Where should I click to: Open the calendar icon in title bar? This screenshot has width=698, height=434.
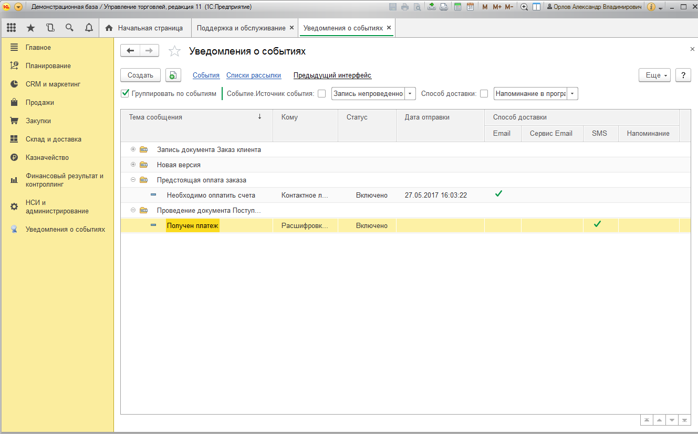[x=470, y=7]
